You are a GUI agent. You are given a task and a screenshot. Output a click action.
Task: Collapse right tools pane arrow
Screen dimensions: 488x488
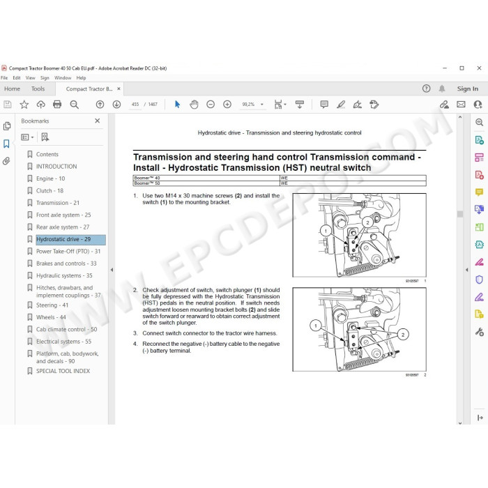click(x=467, y=270)
